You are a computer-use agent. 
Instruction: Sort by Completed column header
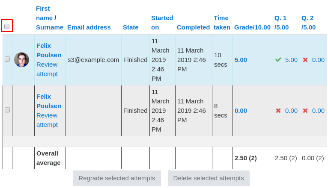193,27
